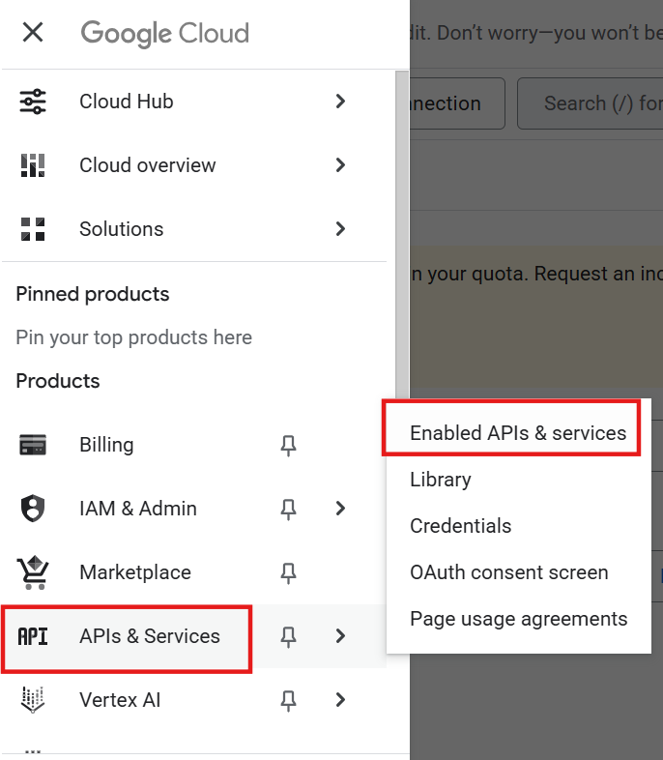Viewport: 663px width, 760px height.
Task: Click the Billing credit card icon
Action: point(33,445)
